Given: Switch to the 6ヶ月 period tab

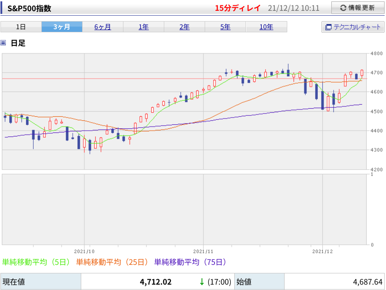Looking at the screenshot, I should pyautogui.click(x=103, y=26).
